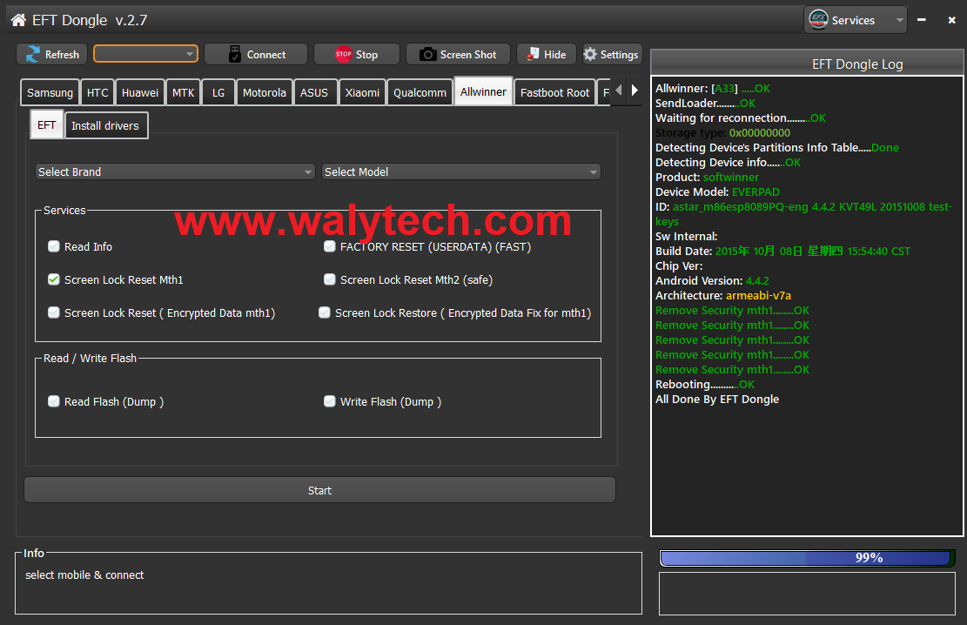Click the red Stop sign icon

344,54
